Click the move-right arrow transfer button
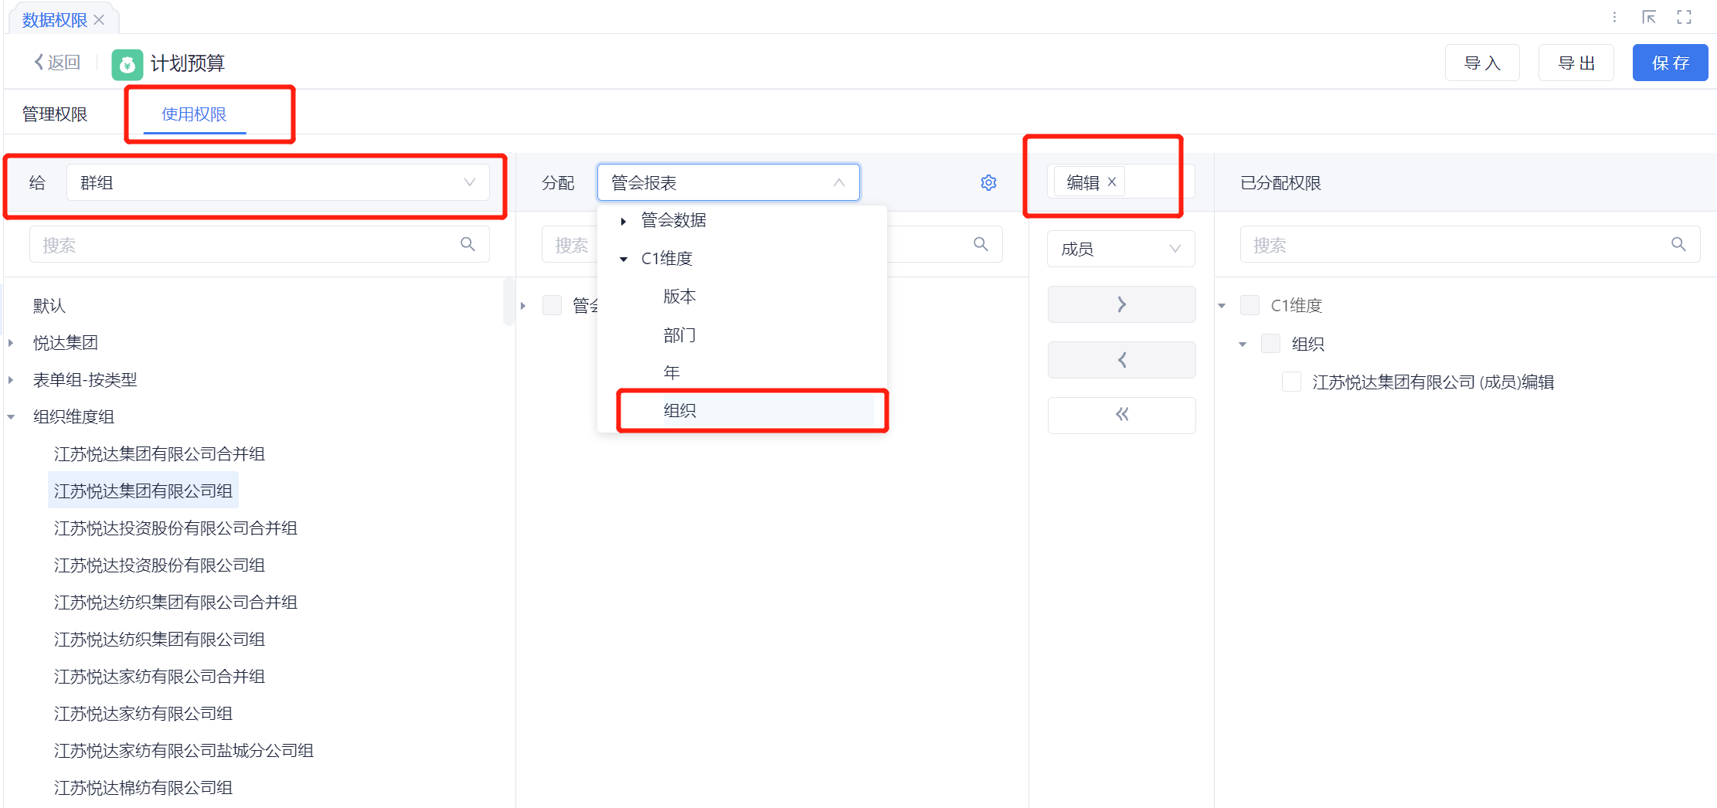Screen dimensions: 1717x808 coord(1121,304)
